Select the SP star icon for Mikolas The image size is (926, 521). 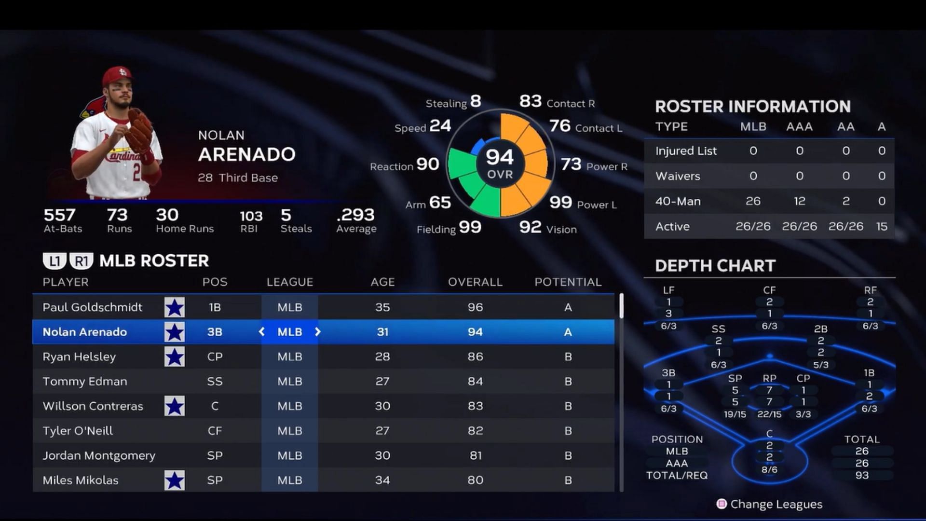point(174,480)
